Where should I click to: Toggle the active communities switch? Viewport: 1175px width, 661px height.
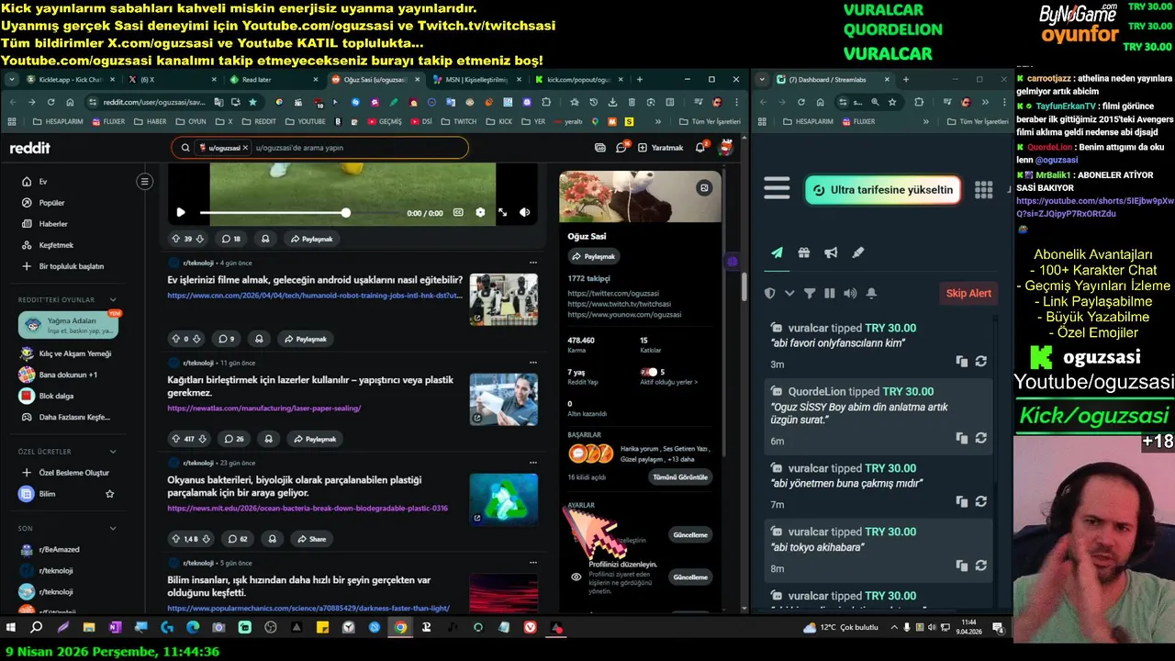pyautogui.click(x=649, y=372)
